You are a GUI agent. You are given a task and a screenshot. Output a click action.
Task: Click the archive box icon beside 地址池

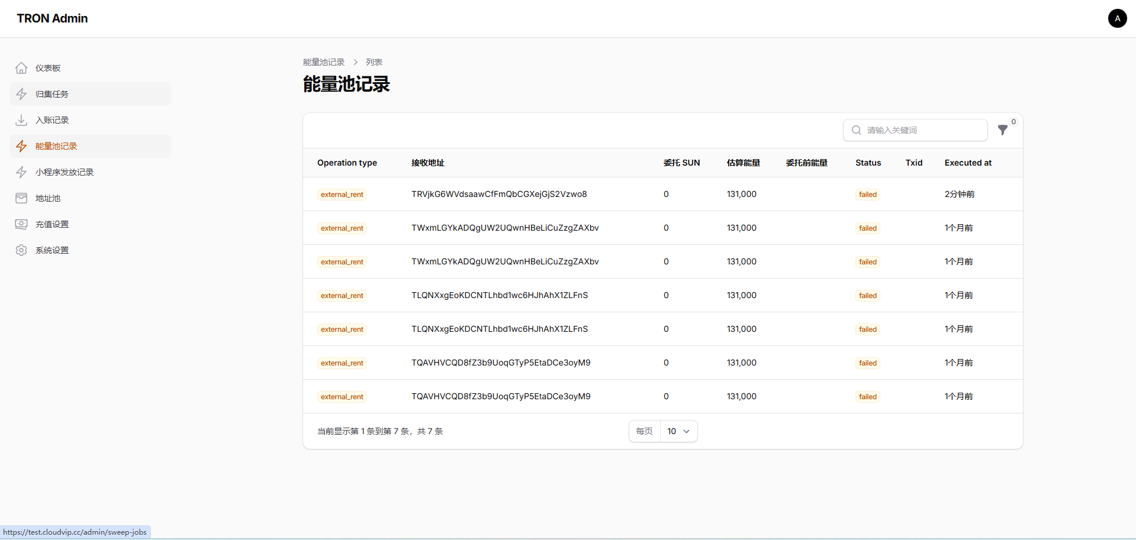(21, 198)
